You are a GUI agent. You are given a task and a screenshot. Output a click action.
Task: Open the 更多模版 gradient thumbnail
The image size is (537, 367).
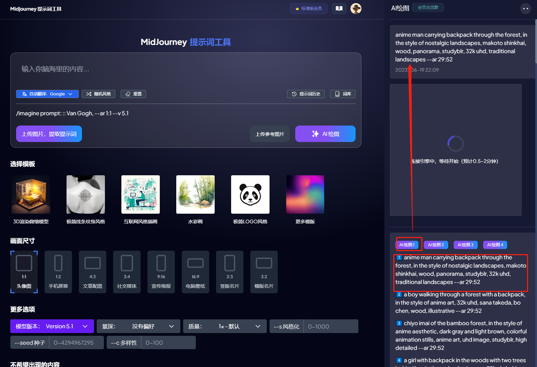(305, 194)
